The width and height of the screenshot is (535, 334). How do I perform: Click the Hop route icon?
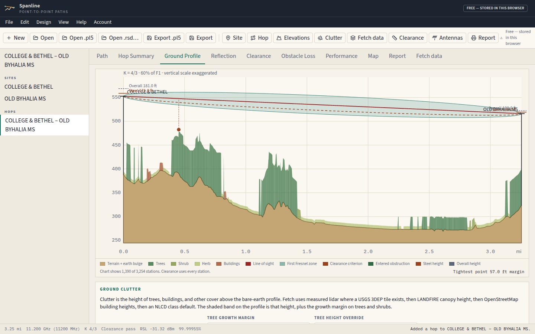(253, 38)
